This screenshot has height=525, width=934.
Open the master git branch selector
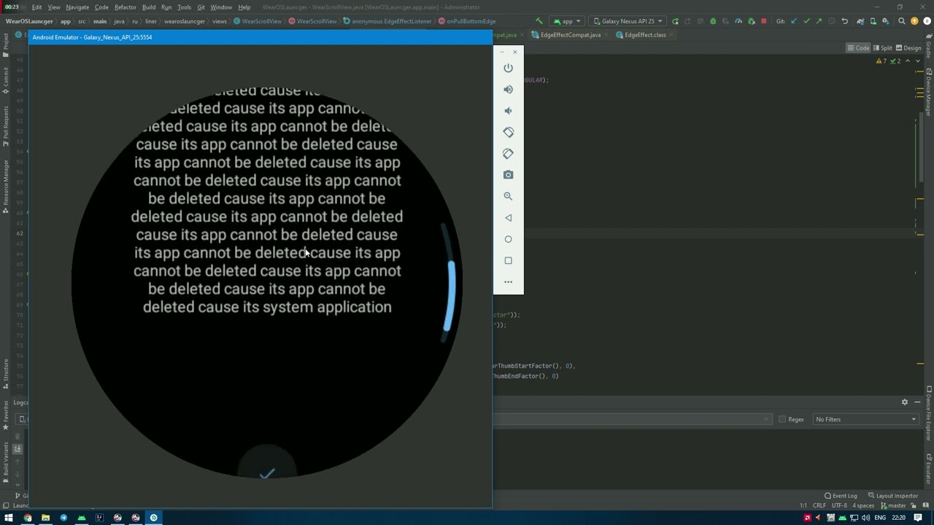[893, 505]
